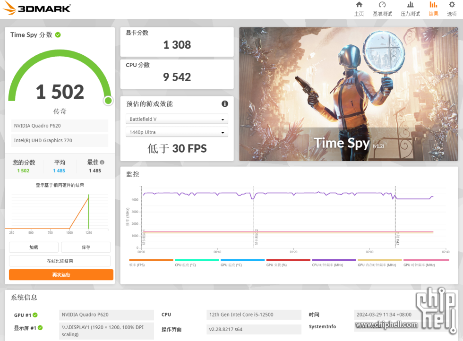The image size is (463, 341).
Task: Open the 压力测试 stress test icon
Action: tap(410, 5)
